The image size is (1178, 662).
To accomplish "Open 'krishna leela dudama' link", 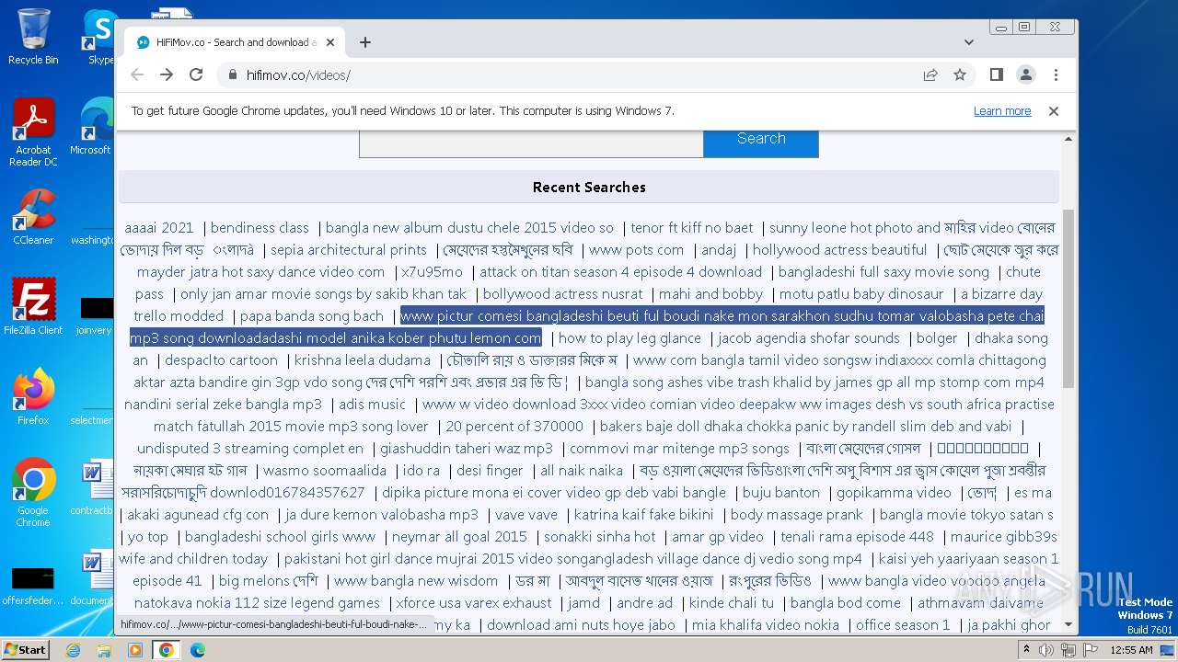I will [363, 360].
